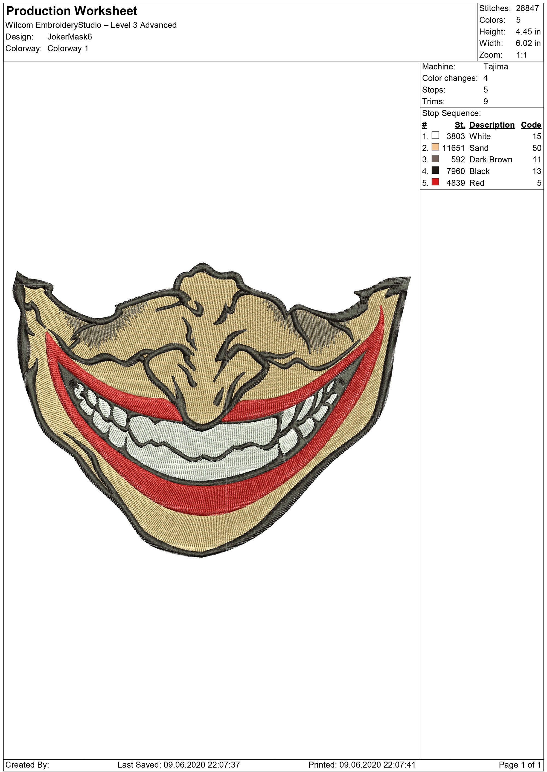
Task: Click the 'Colorway 1' value
Action: (68, 48)
